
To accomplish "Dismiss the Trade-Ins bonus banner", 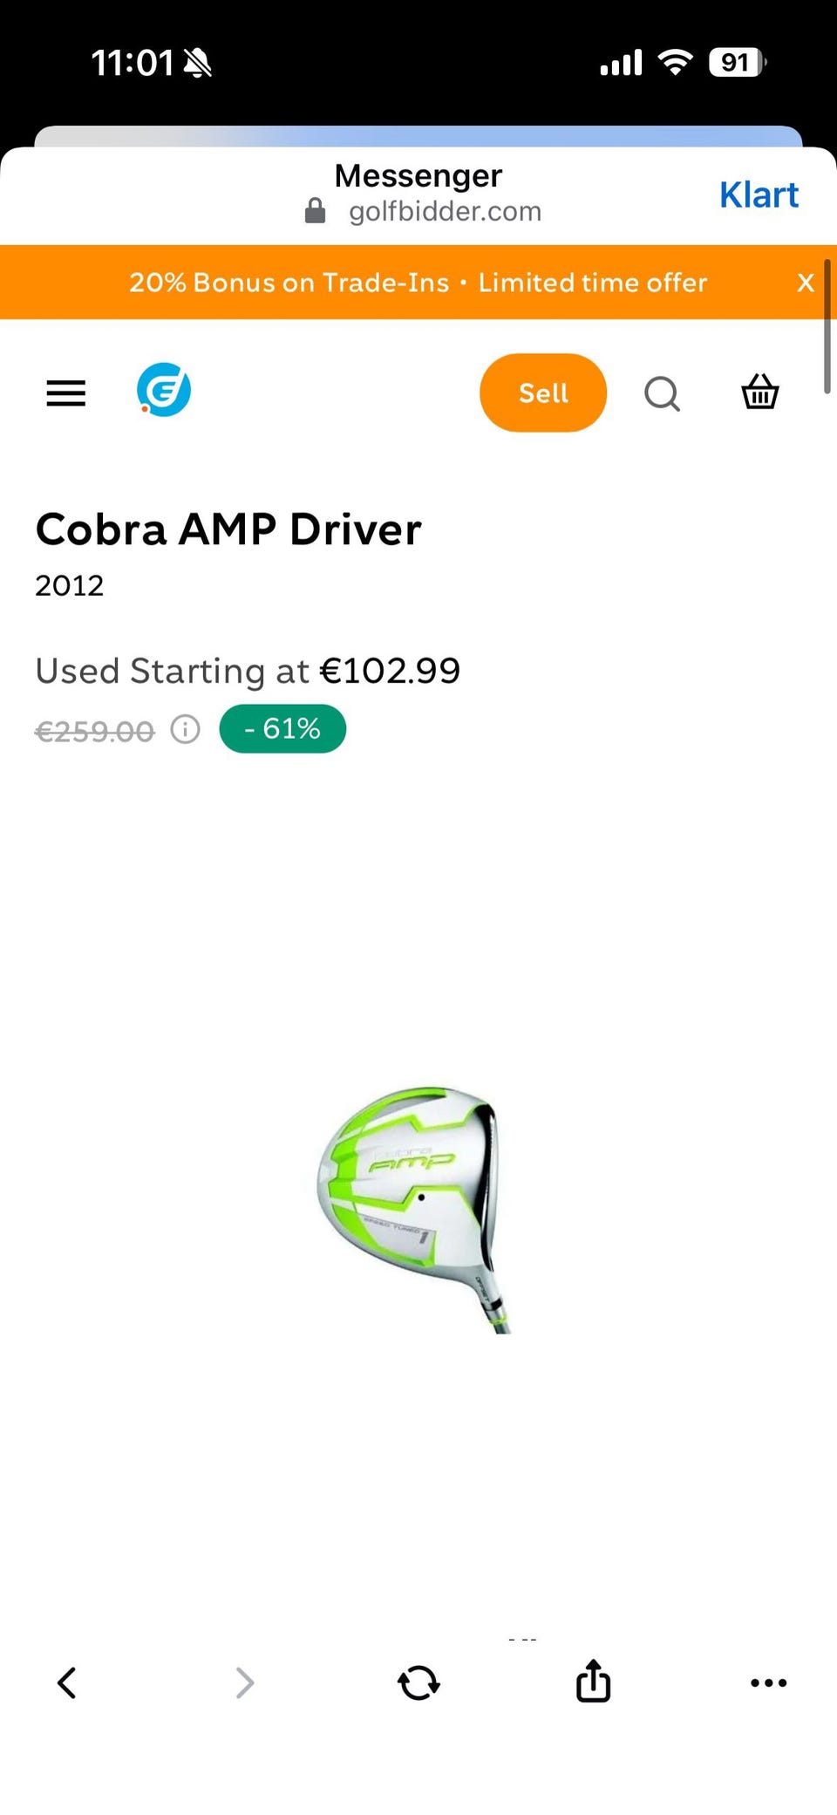I will point(806,283).
